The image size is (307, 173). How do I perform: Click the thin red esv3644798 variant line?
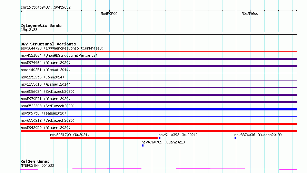click(159, 52)
